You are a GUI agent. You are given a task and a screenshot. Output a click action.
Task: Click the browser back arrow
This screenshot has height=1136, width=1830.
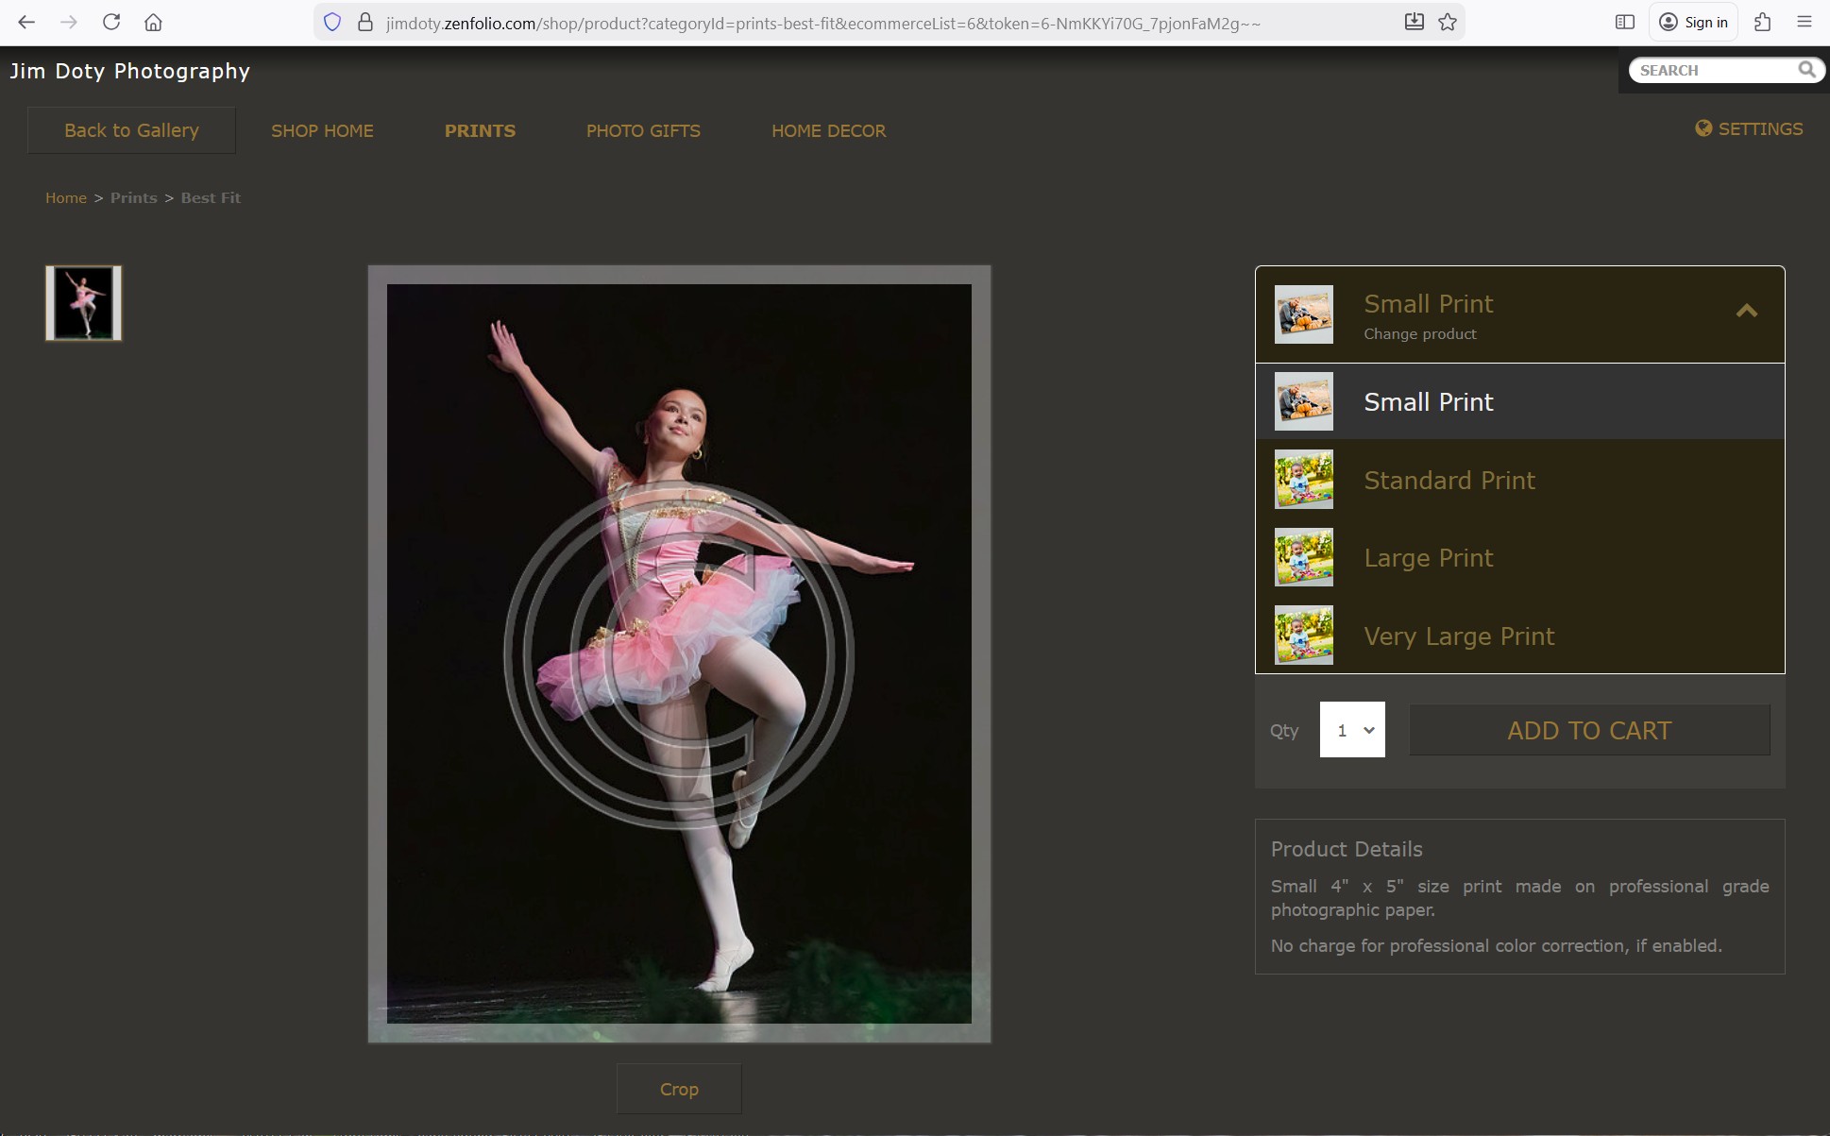pyautogui.click(x=26, y=22)
